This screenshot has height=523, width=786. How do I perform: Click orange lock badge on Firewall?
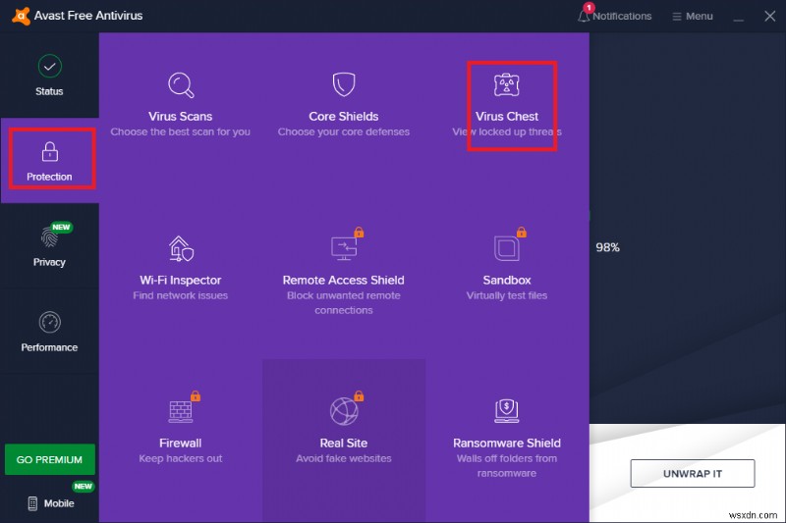[x=196, y=395]
